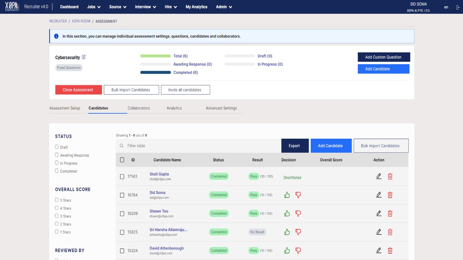463x260 pixels.
Task: Expand the Interview dropdown in navigation
Action: pyautogui.click(x=145, y=7)
